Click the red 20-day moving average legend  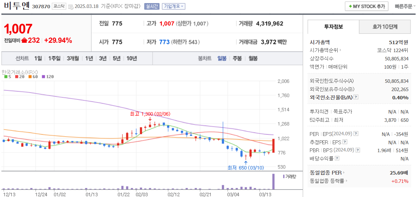click(x=19, y=77)
